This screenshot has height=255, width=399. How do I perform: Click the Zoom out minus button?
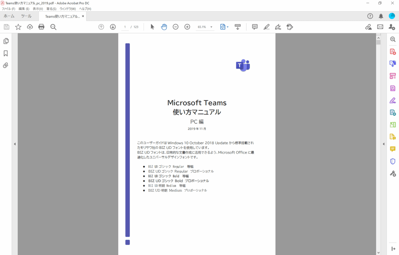[176, 27]
